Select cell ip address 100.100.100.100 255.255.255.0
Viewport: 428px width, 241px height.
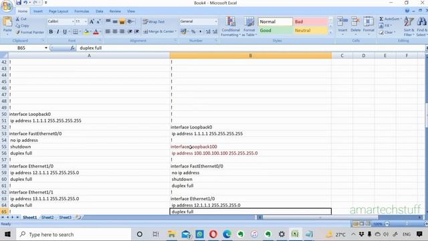(250, 153)
